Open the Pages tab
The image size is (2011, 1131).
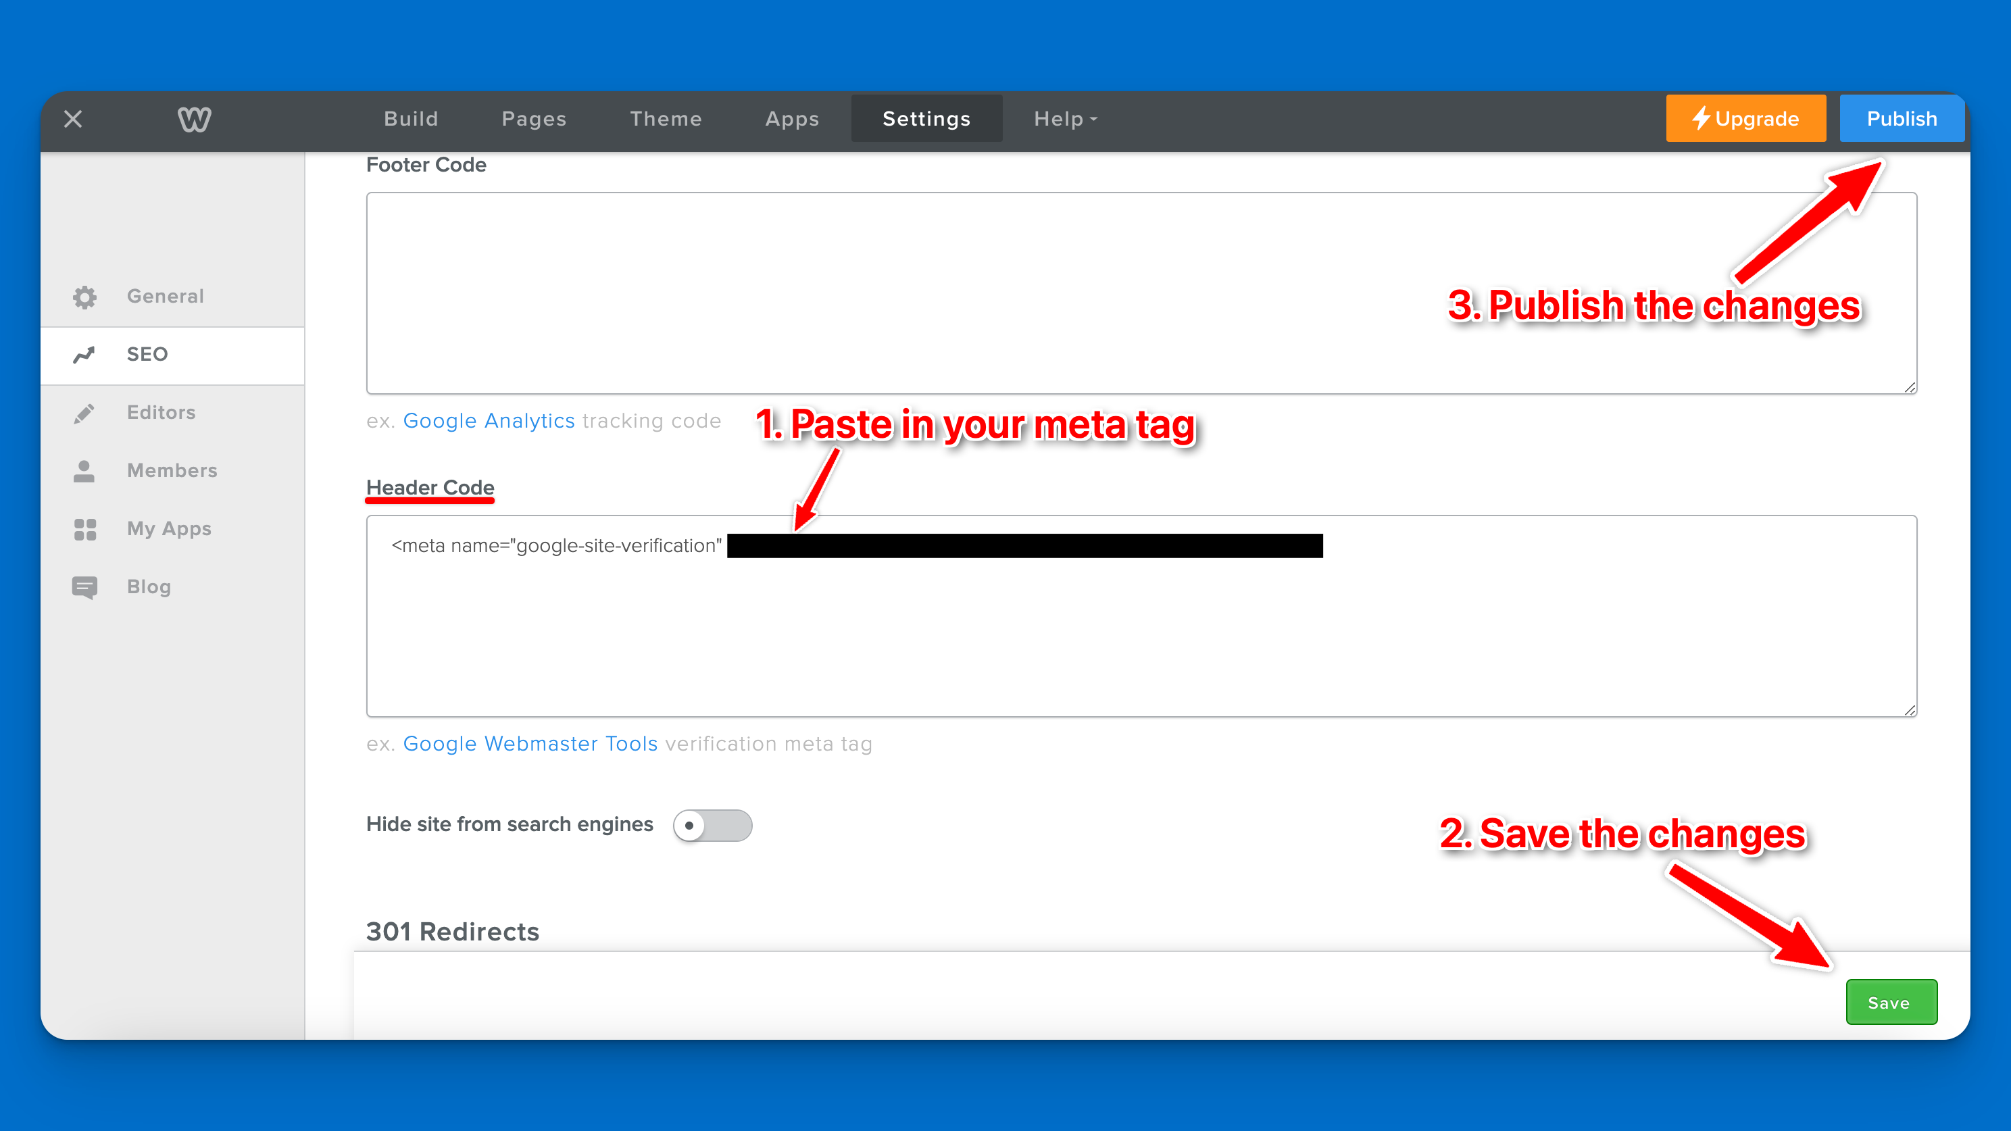coord(534,119)
